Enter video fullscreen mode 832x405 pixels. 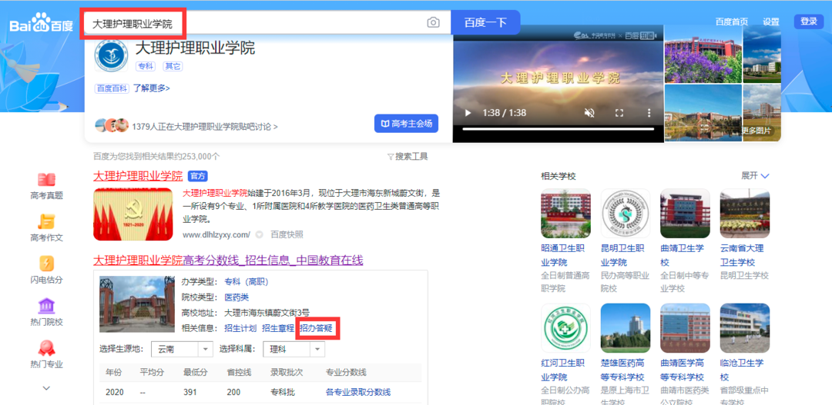619,113
